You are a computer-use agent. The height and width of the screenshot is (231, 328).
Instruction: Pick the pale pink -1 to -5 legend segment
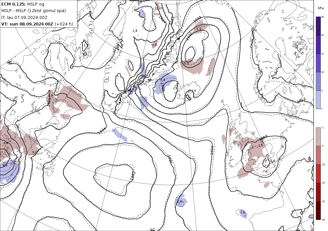click(318, 137)
